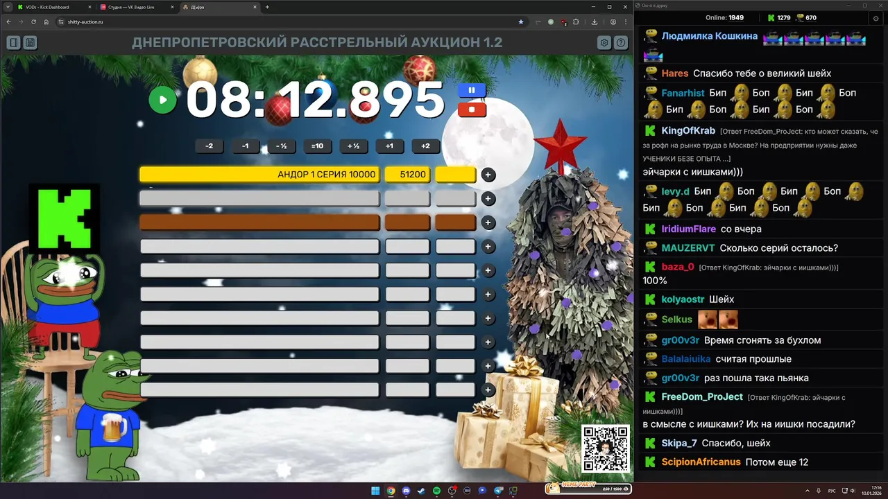Edit the АНДОР 1 СЕРИЯ 10000 lot name
The height and width of the screenshot is (499, 888).
[259, 175]
